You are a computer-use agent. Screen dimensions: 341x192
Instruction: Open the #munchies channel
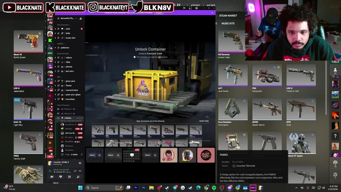69,99
